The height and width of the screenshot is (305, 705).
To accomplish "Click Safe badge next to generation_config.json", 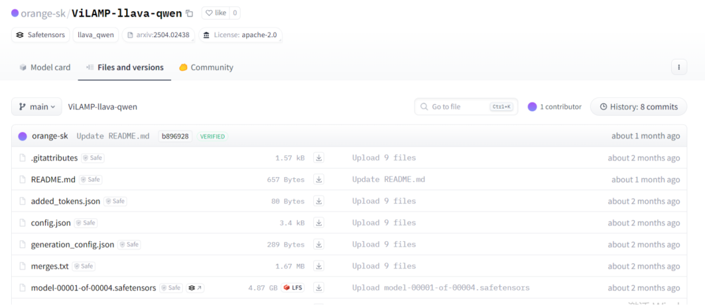I will click(x=129, y=245).
